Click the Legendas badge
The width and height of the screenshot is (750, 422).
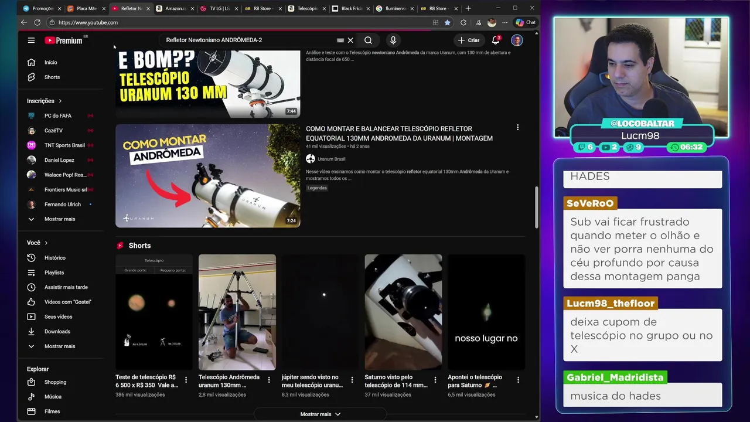[317, 188]
